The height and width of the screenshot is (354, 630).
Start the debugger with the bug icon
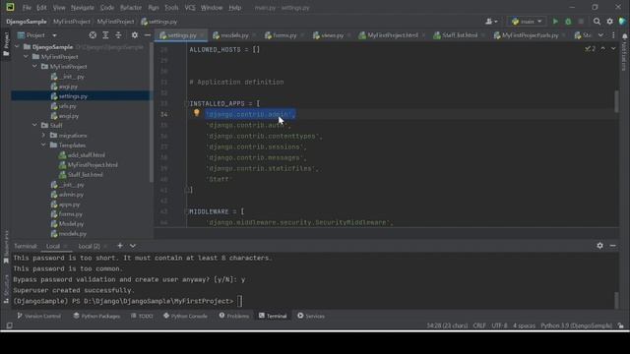pos(568,22)
